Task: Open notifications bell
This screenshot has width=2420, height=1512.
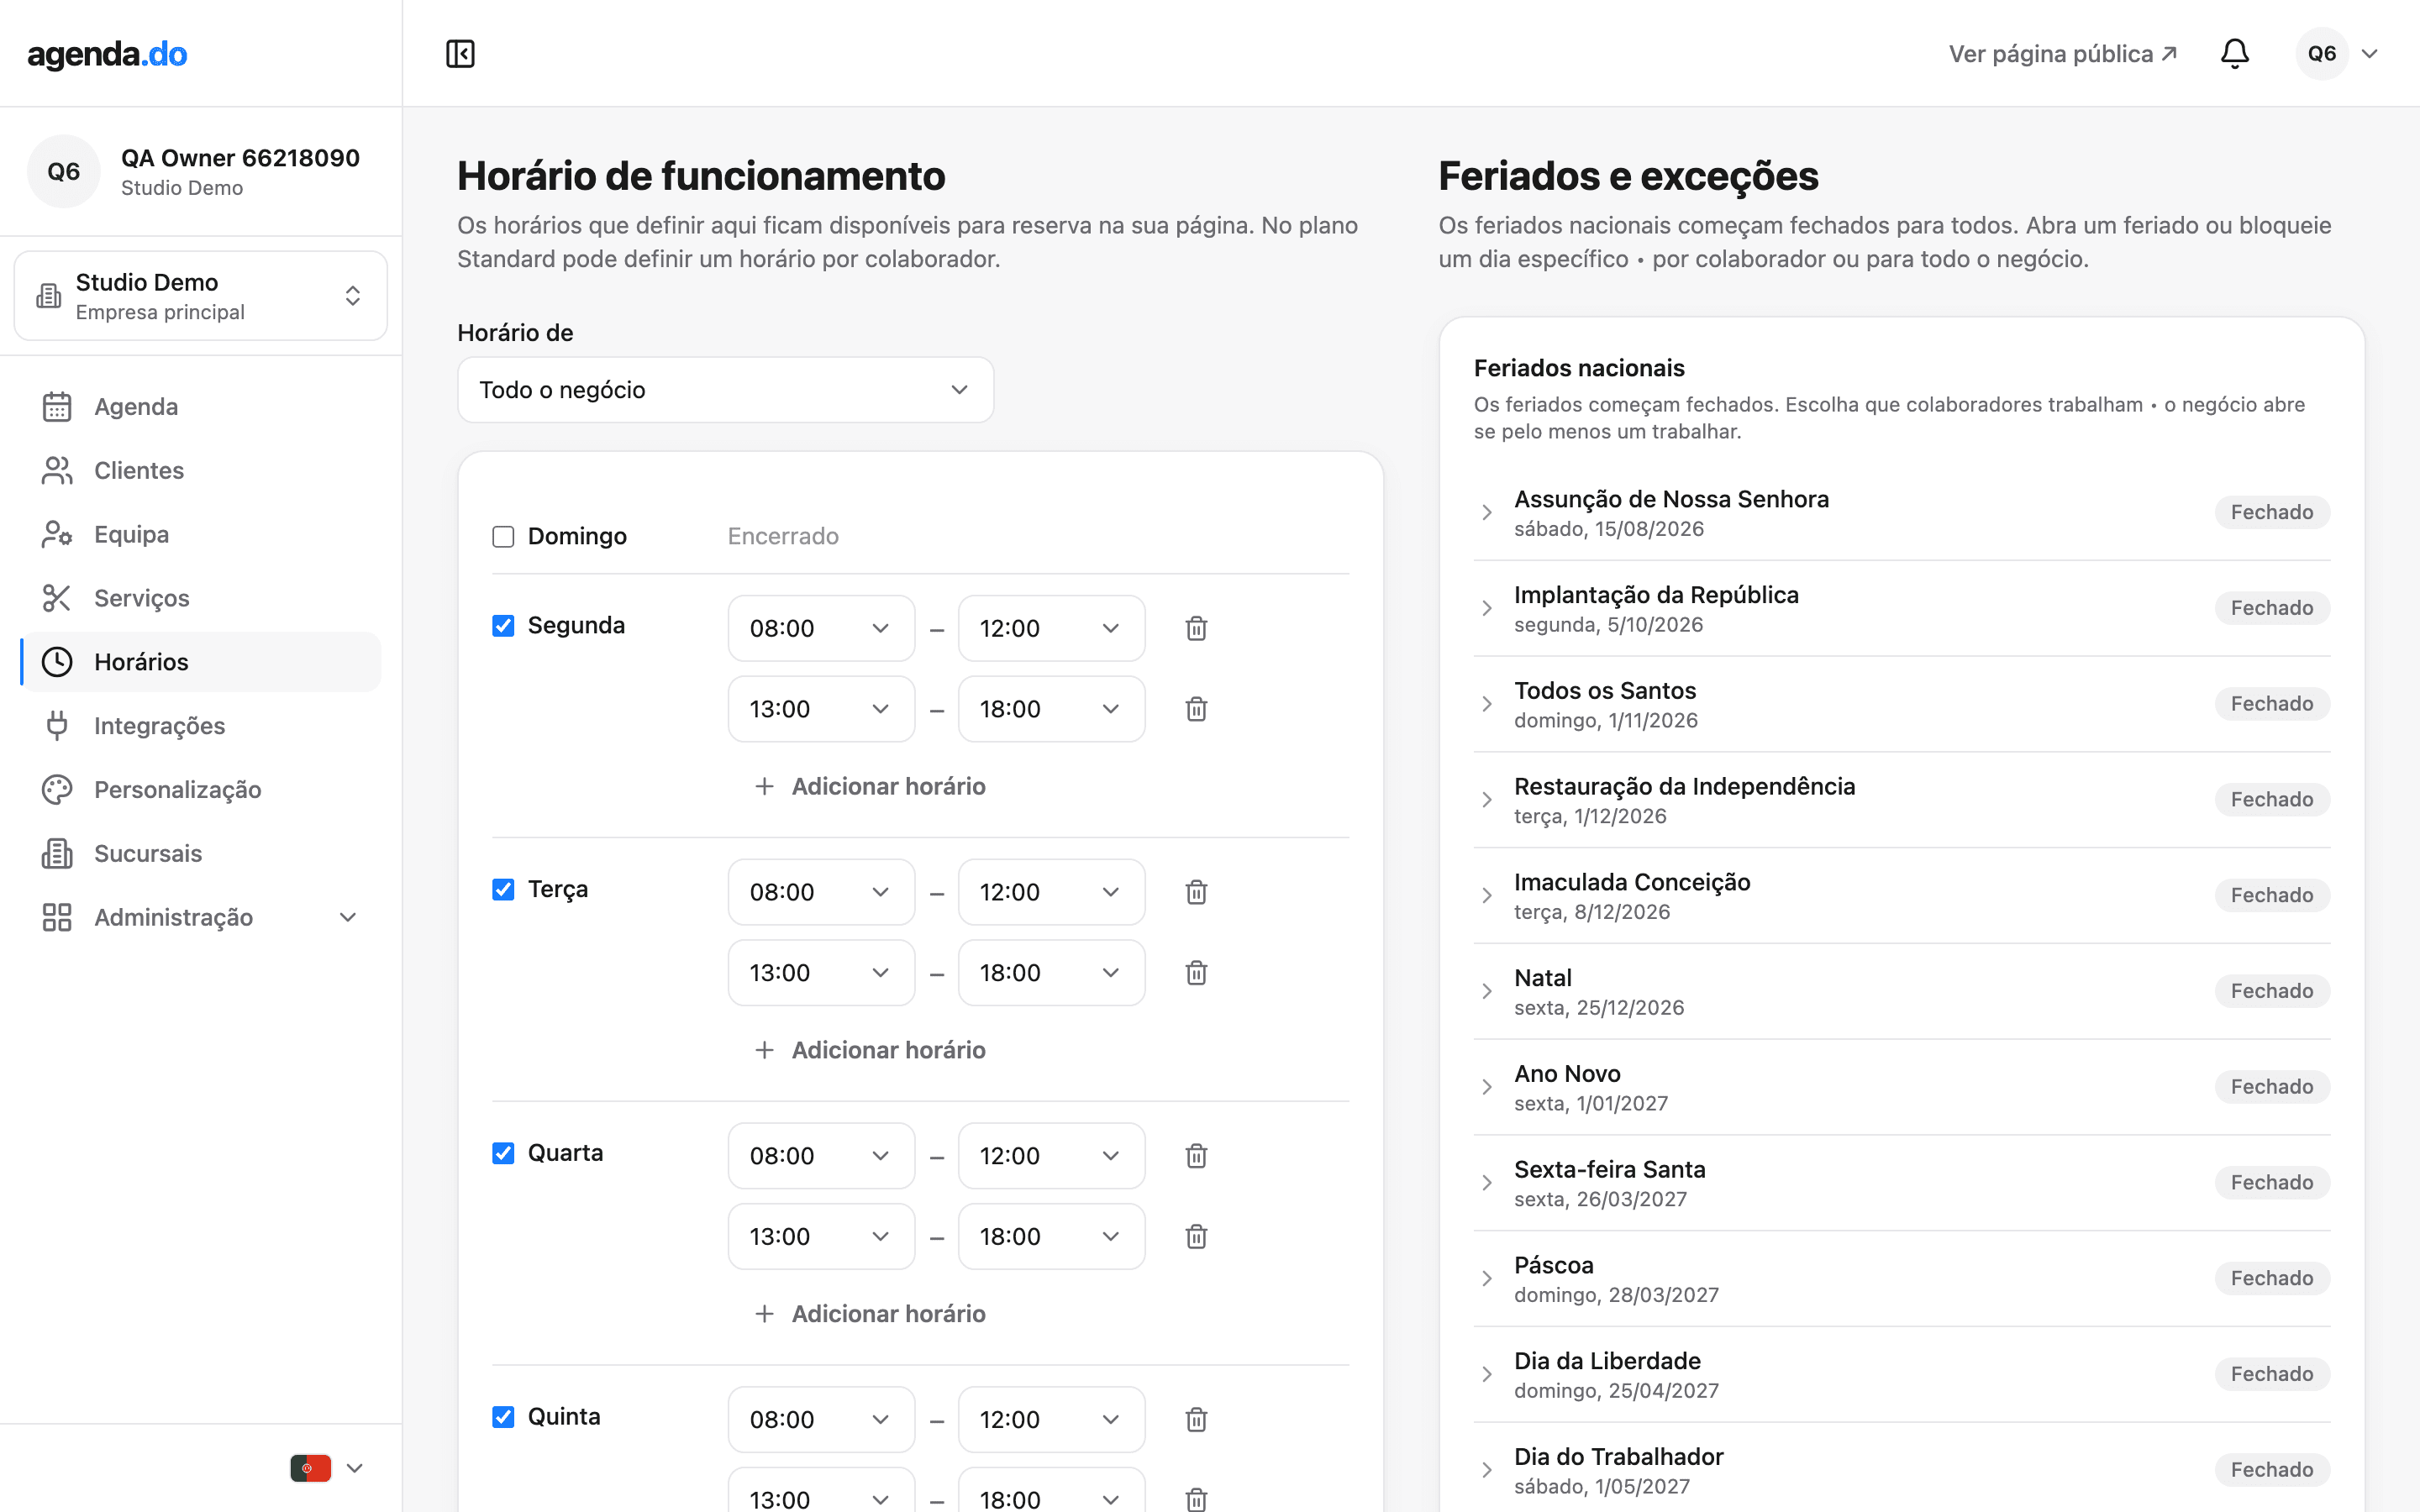Action: pyautogui.click(x=2234, y=54)
